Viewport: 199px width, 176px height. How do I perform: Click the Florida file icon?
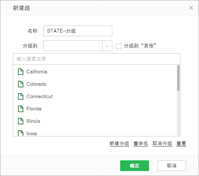21,109
